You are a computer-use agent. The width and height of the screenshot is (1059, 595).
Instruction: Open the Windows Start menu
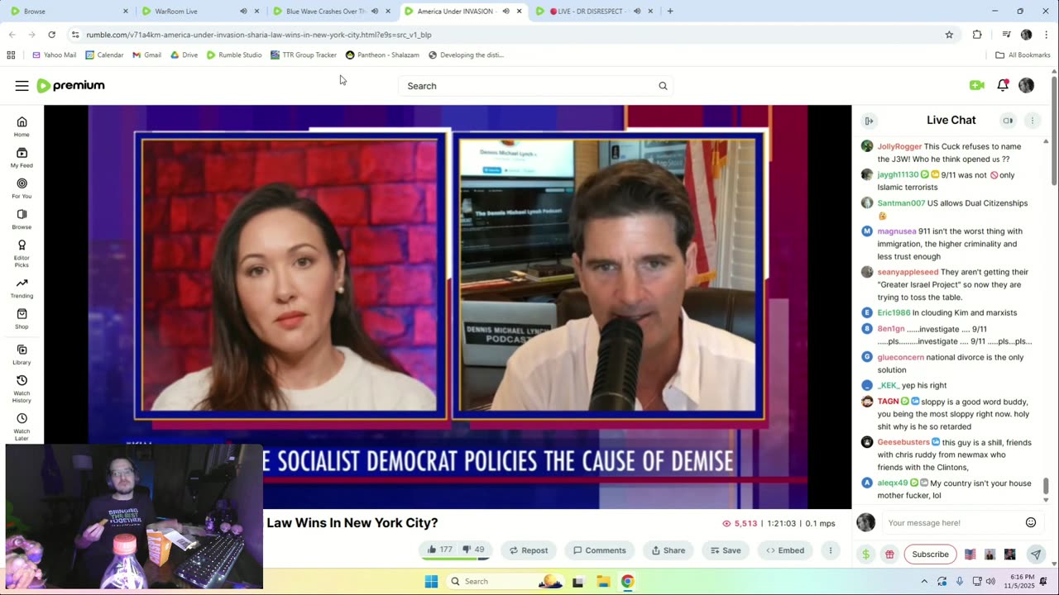pyautogui.click(x=431, y=582)
